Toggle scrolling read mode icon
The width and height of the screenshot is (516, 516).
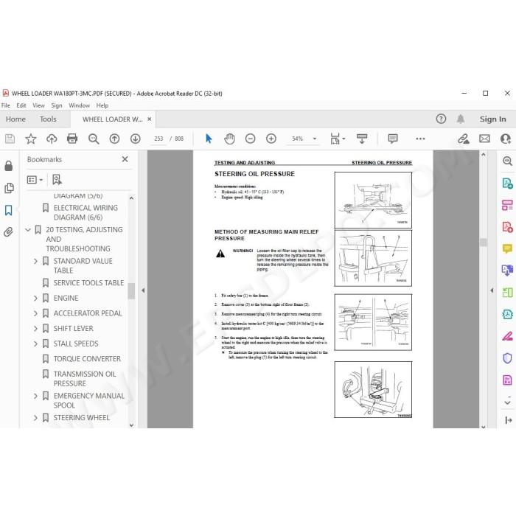click(x=362, y=139)
